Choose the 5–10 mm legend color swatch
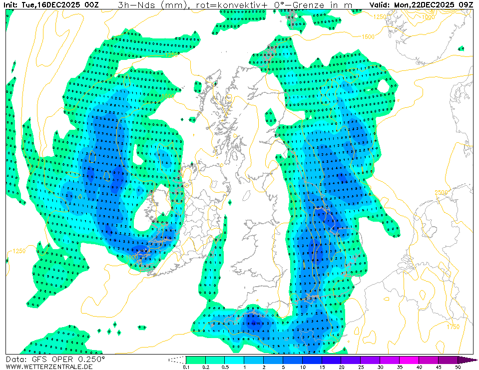 [x=293, y=360]
